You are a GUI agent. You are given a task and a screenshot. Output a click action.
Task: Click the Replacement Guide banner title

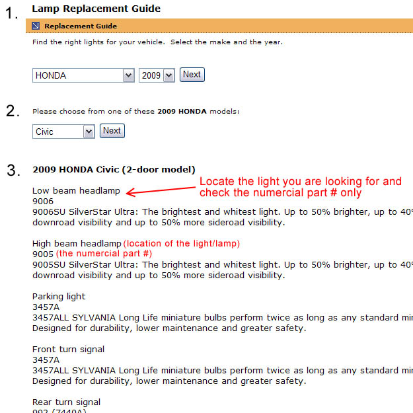pos(81,26)
